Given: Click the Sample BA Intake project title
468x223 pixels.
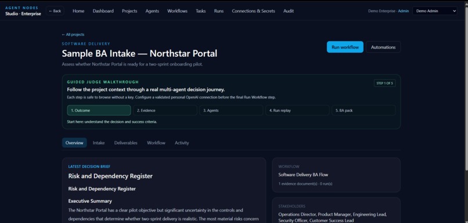Looking at the screenshot, I should point(139,53).
